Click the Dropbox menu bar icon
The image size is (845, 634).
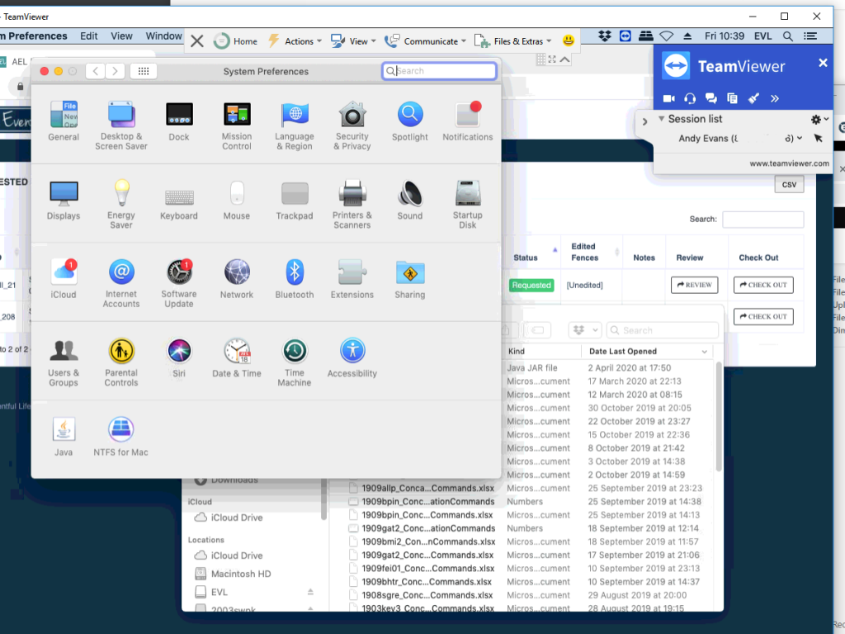coord(605,36)
